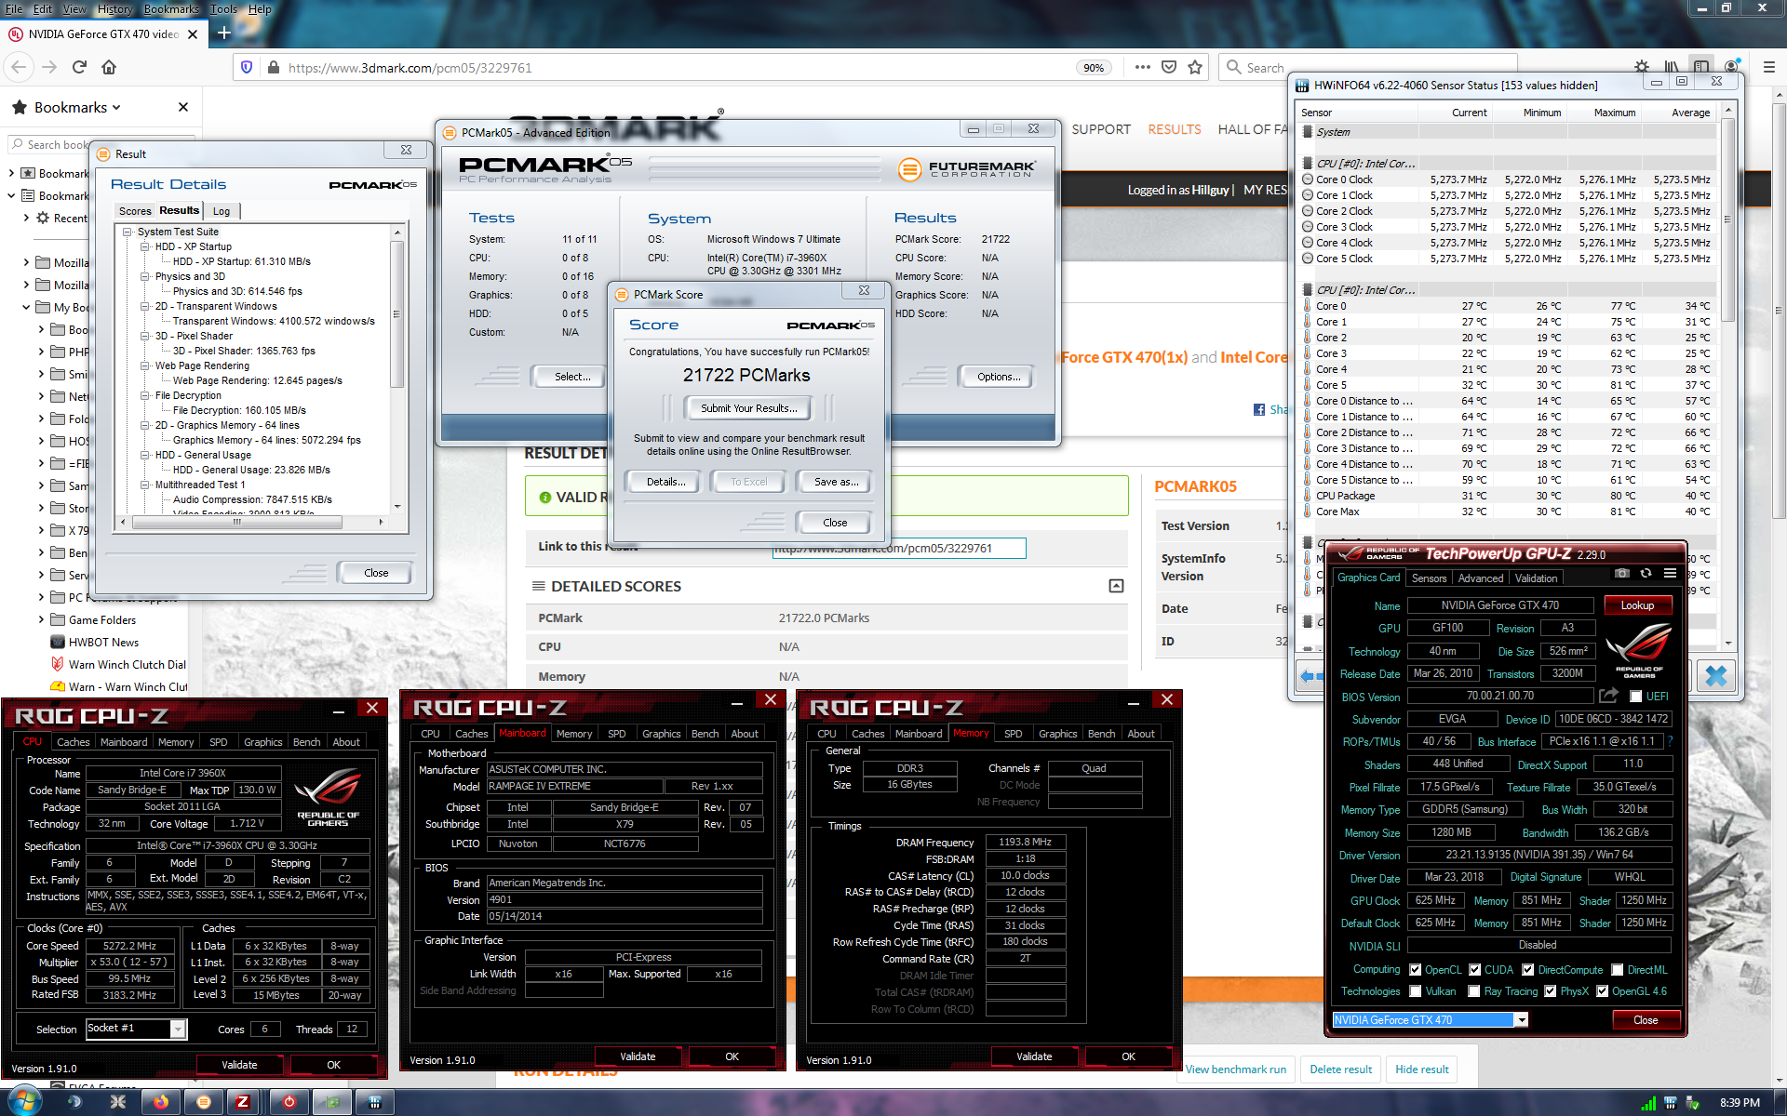Click the BIOS share icon in GPU-Z
Image resolution: width=1787 pixels, height=1116 pixels.
coord(1608,696)
